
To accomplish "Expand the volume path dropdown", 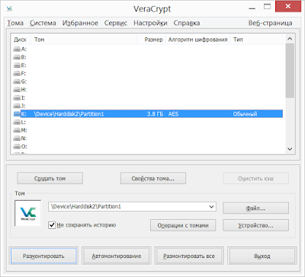I will click(211, 207).
